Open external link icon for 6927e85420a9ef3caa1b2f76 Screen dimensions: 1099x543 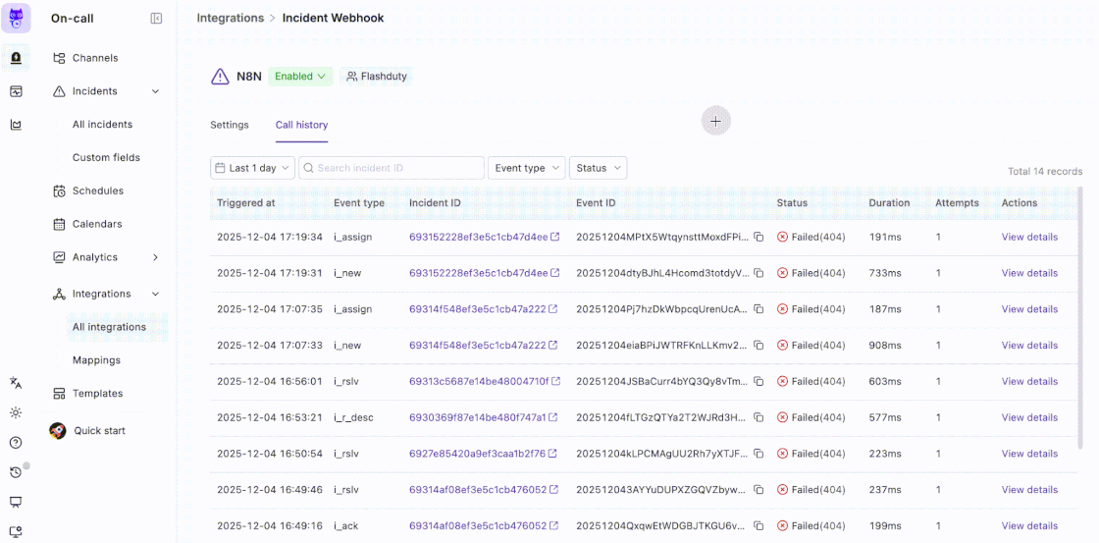point(552,454)
